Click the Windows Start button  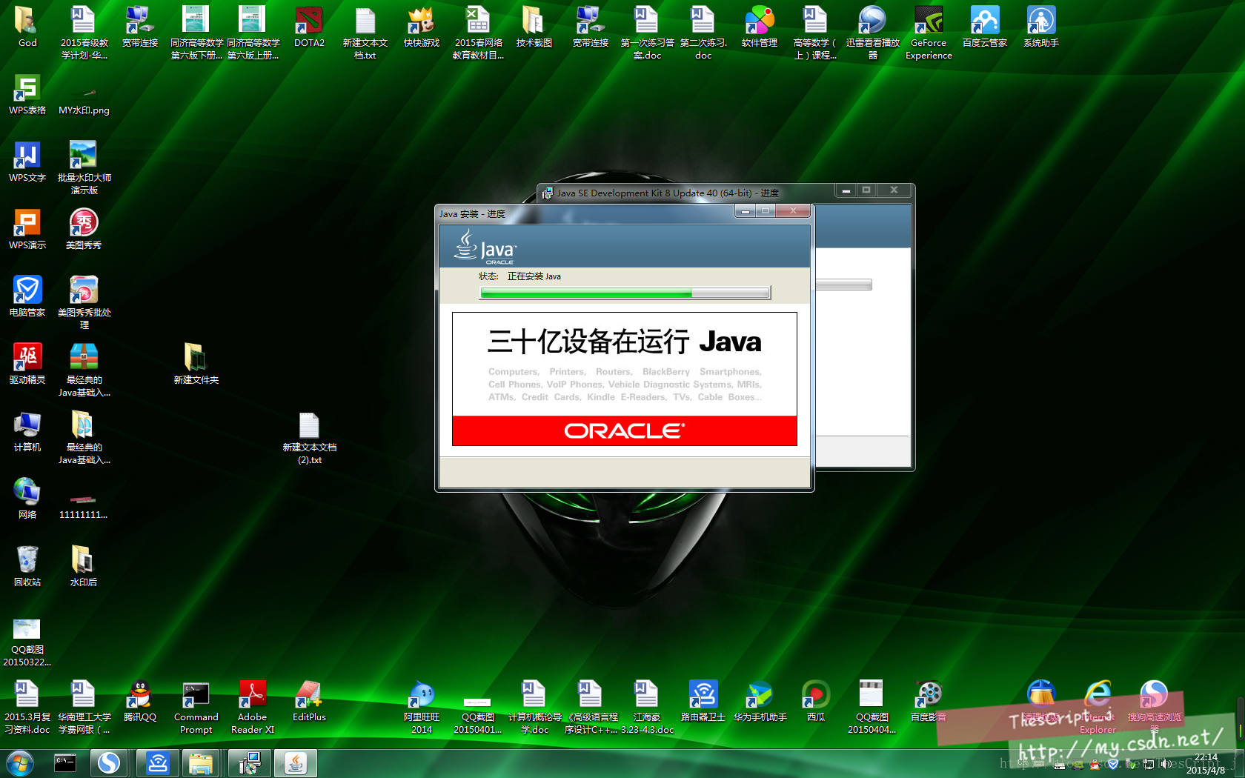tap(20, 762)
